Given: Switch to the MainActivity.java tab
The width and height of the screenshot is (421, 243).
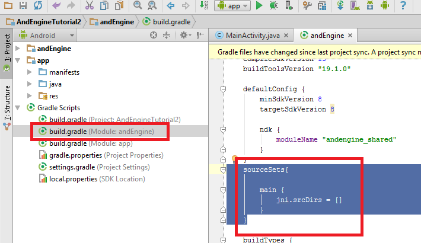Looking at the screenshot, I should tap(249, 35).
